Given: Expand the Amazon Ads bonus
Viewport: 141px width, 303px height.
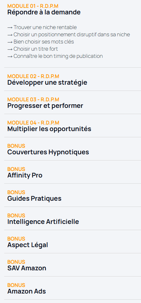Looking at the screenshot, I should (73, 288).
